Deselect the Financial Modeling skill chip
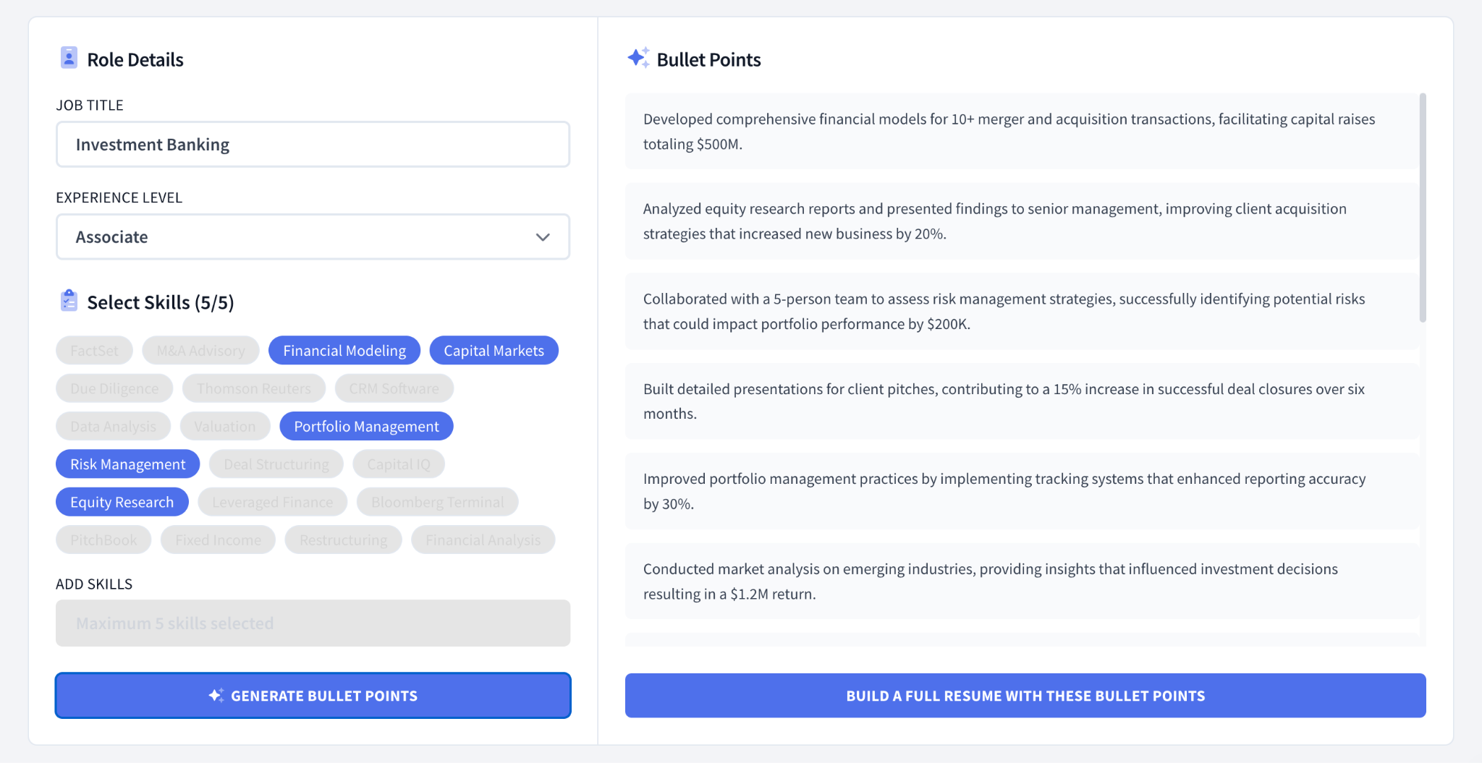 pyautogui.click(x=344, y=351)
